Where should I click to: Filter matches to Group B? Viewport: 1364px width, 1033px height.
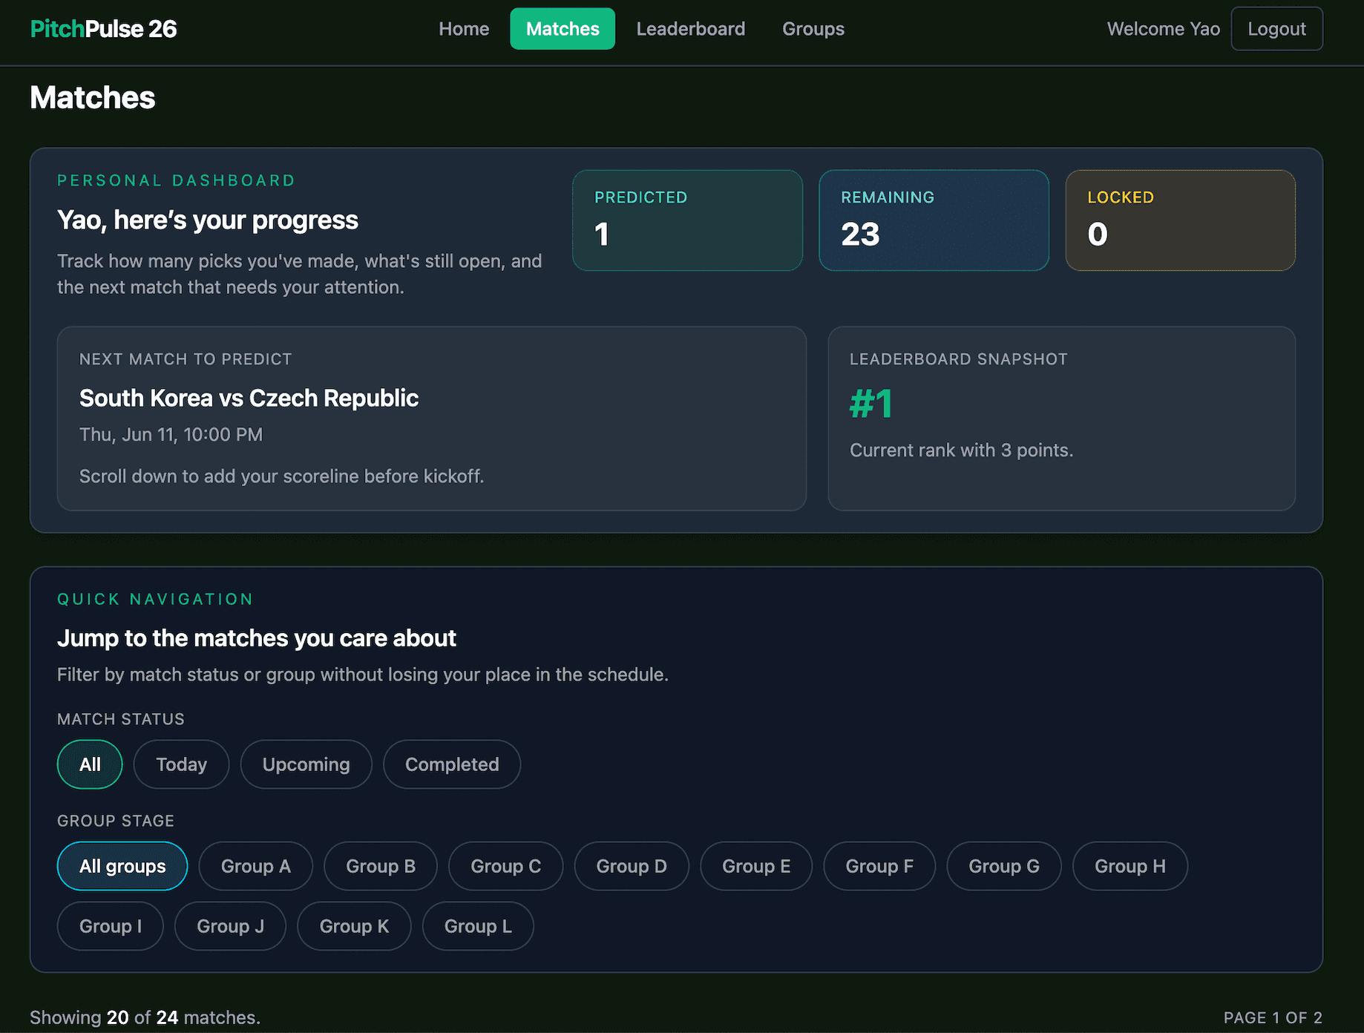pos(381,866)
